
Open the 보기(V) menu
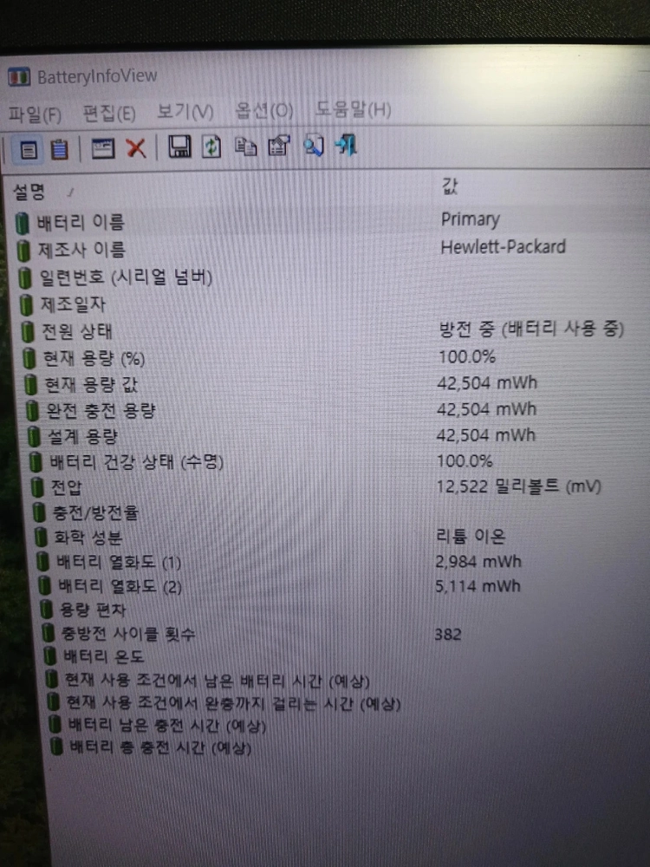[185, 112]
